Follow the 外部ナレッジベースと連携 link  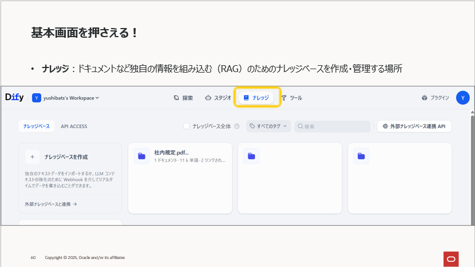(51, 204)
